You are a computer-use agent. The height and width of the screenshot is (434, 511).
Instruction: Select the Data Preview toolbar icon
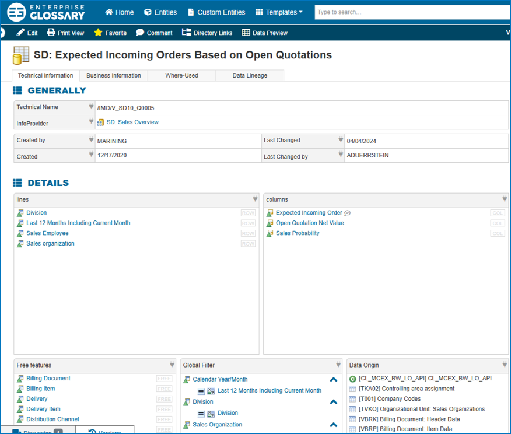(x=244, y=33)
